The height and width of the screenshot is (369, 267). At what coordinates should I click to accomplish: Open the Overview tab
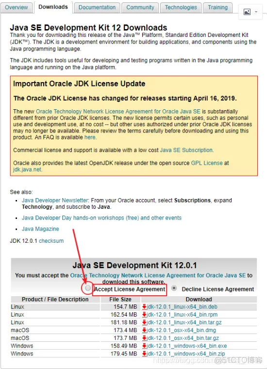click(16, 7)
